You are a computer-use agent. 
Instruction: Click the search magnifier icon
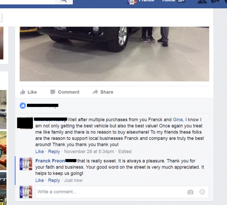(x=64, y=1)
